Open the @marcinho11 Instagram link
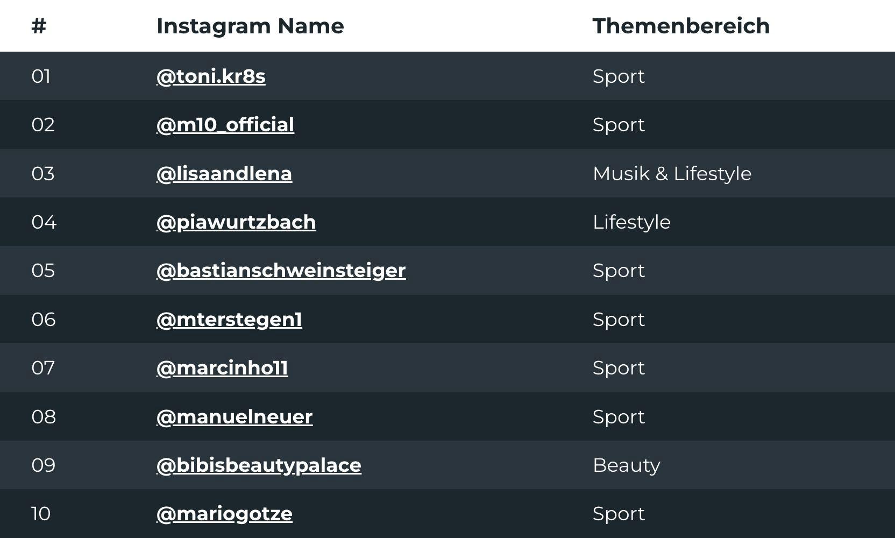Viewport: 895px width, 538px height. coord(222,368)
